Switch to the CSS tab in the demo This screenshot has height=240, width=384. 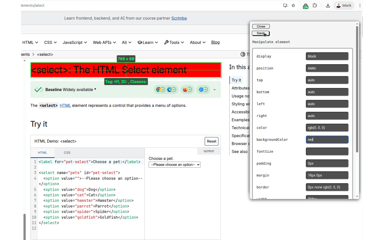(67, 153)
